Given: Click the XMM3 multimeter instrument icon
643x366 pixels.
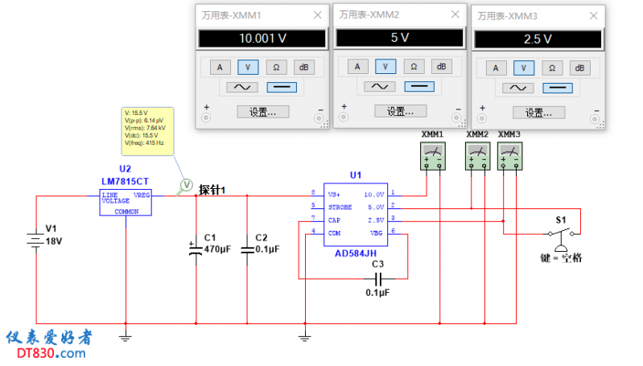Looking at the screenshot, I should tap(509, 156).
